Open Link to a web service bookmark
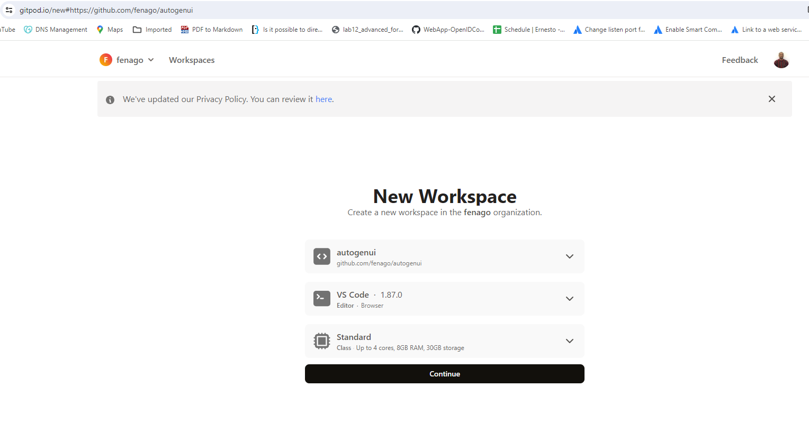The image size is (809, 442). coord(767,30)
